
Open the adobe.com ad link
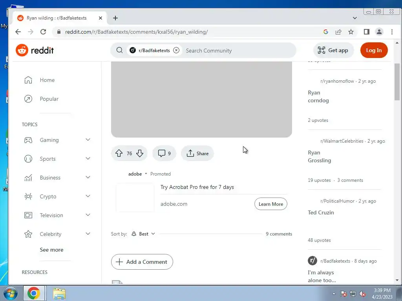(174, 204)
